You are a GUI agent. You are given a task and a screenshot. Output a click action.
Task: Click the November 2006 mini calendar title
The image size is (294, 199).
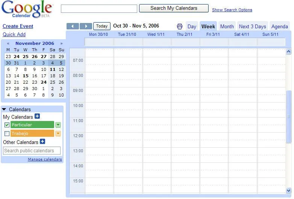click(35, 43)
